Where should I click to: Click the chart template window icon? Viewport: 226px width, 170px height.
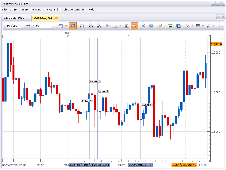click(x=178, y=26)
